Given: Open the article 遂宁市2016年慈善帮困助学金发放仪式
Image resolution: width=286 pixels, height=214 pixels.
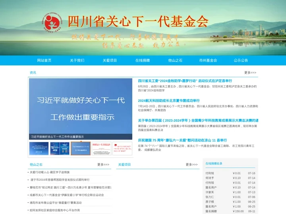Looking at the screenshot, I should [x=60, y=180].
